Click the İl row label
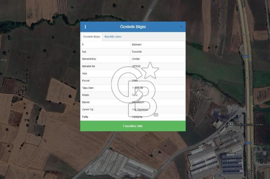Screen dimensions: 270x179 [x=83, y=44]
